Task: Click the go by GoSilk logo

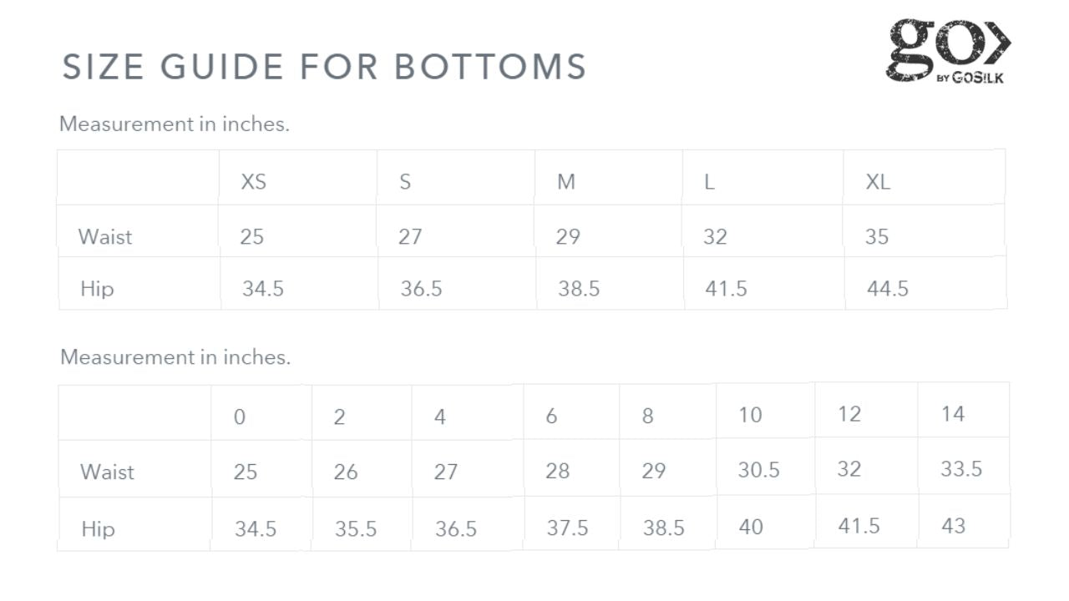Action: 948,51
